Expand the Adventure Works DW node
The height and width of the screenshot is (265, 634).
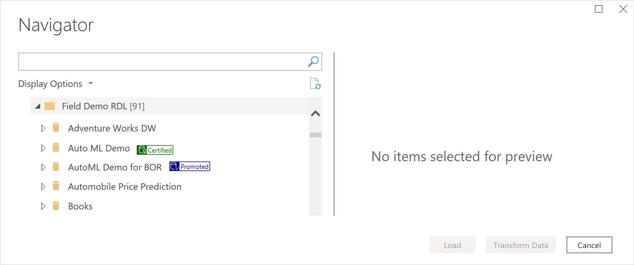click(43, 128)
